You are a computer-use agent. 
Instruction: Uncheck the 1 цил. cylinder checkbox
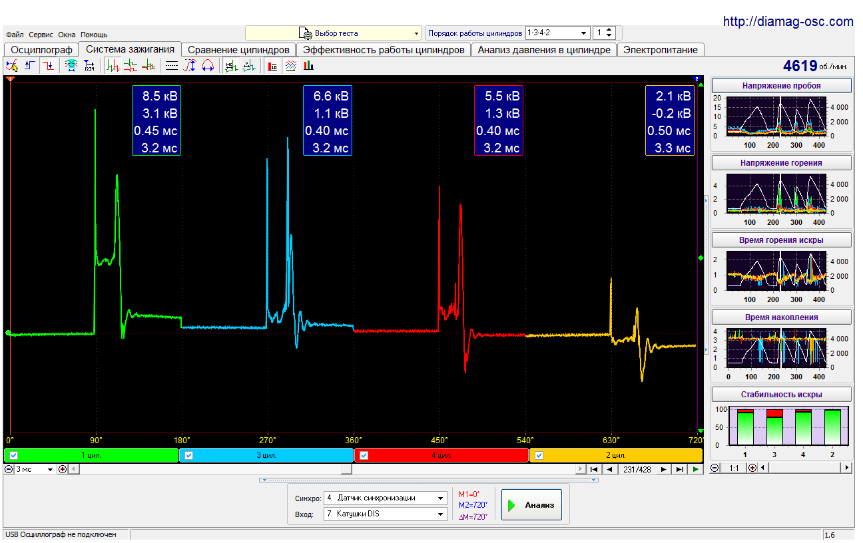click(14, 455)
